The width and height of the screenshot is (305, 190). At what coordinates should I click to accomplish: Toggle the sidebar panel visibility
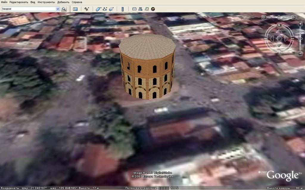[75, 9]
